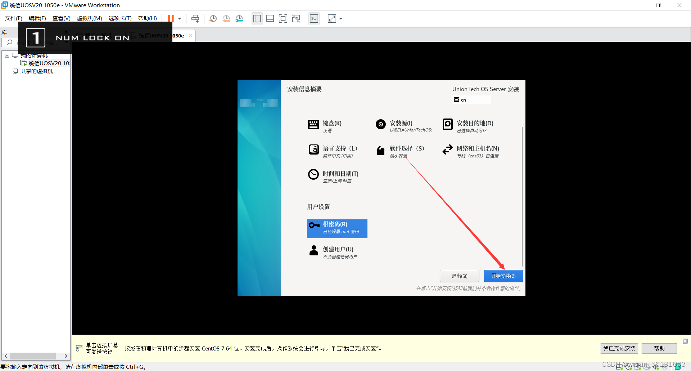Pause the virtual machine with the orange pause icon
Screen dimensions: 691x371
[x=171, y=18]
